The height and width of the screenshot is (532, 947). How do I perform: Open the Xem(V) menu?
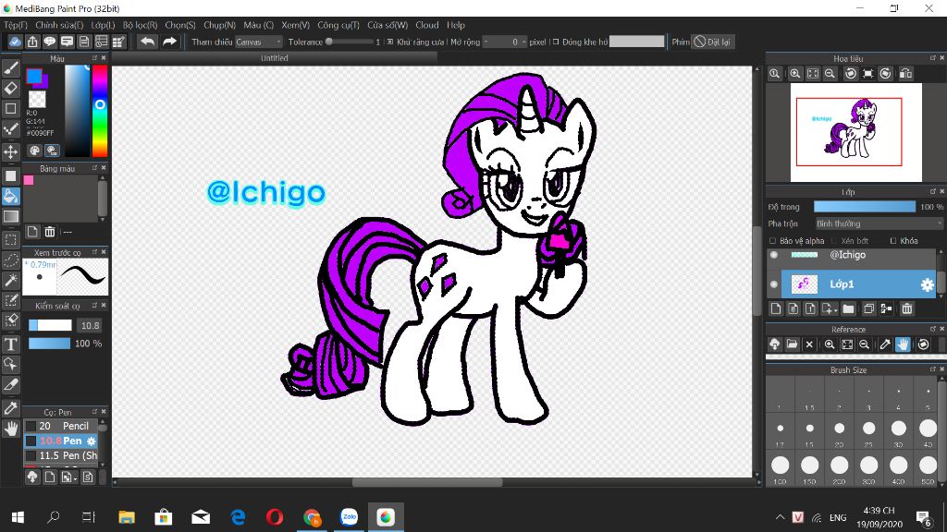point(295,25)
